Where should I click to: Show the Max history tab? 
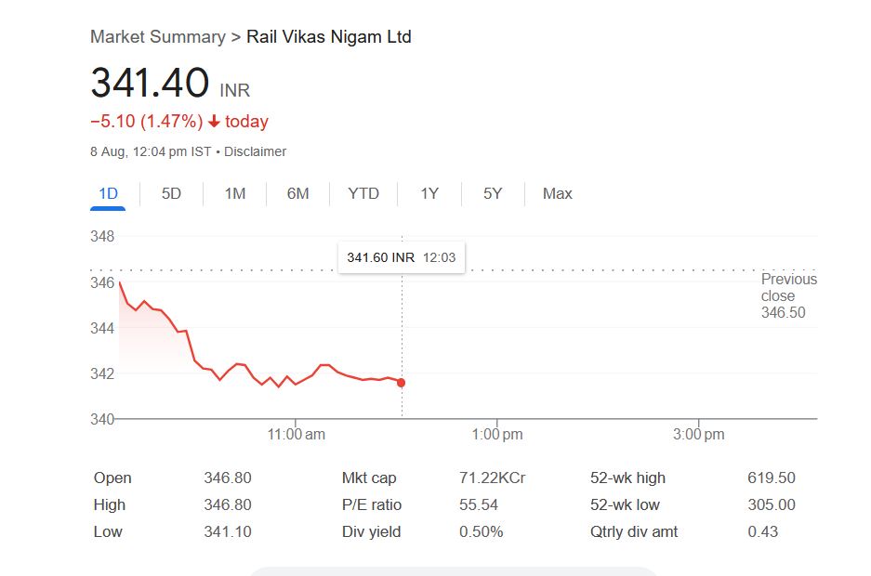[x=557, y=193]
